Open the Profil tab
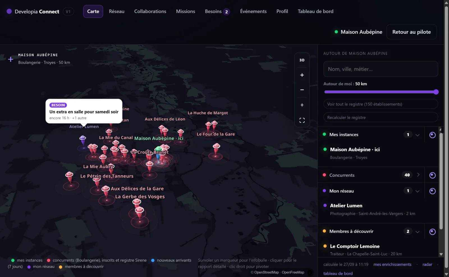This screenshot has height=277, width=449. (282, 11)
